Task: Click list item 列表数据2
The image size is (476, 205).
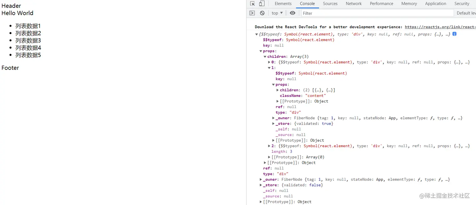Action: [28, 33]
